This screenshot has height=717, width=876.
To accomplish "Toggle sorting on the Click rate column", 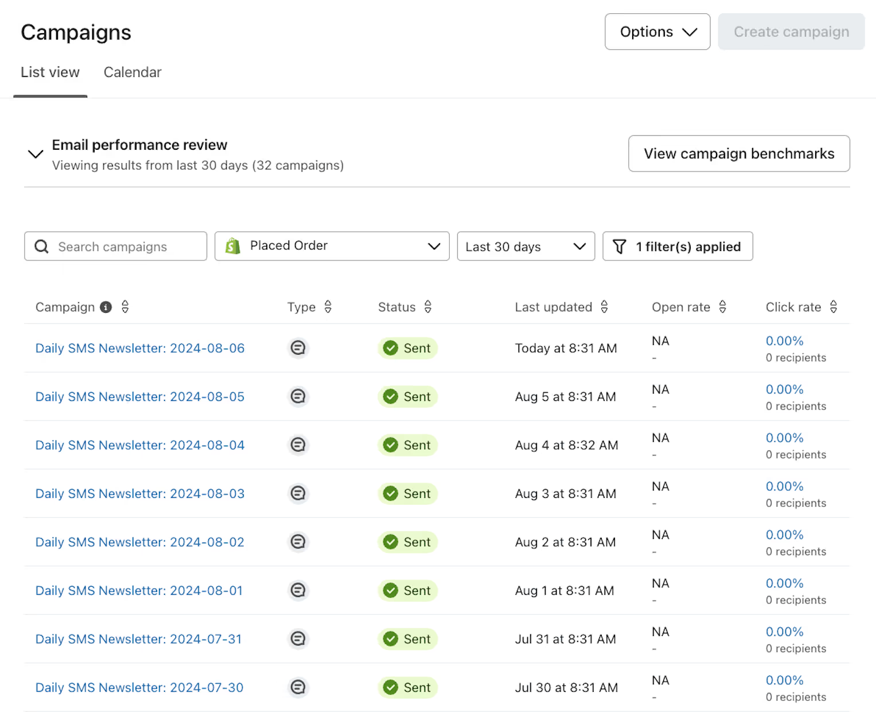I will (x=833, y=307).
